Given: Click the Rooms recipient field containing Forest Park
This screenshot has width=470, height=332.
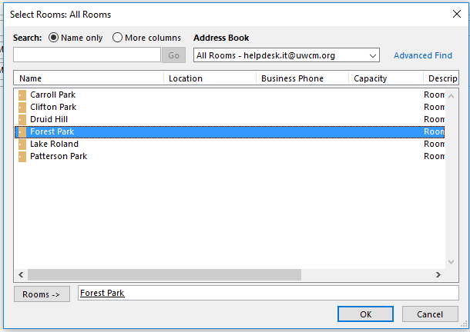Looking at the screenshot, I should (267, 294).
